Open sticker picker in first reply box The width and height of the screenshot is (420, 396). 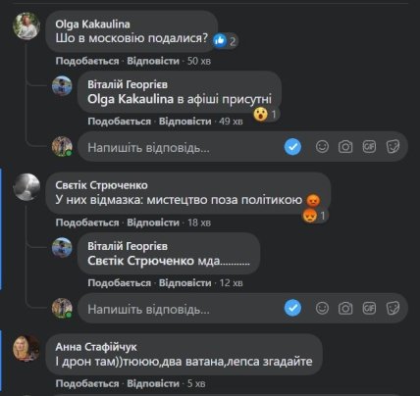click(393, 147)
